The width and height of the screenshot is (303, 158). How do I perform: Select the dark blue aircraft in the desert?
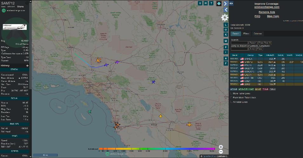[153, 82]
